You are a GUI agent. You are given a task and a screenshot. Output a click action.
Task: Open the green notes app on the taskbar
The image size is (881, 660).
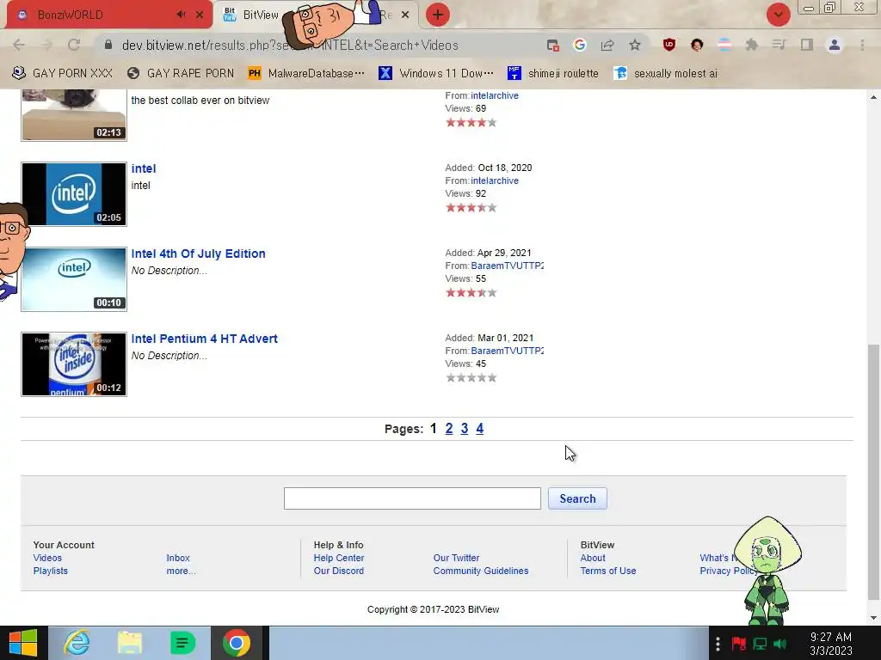[x=182, y=643]
